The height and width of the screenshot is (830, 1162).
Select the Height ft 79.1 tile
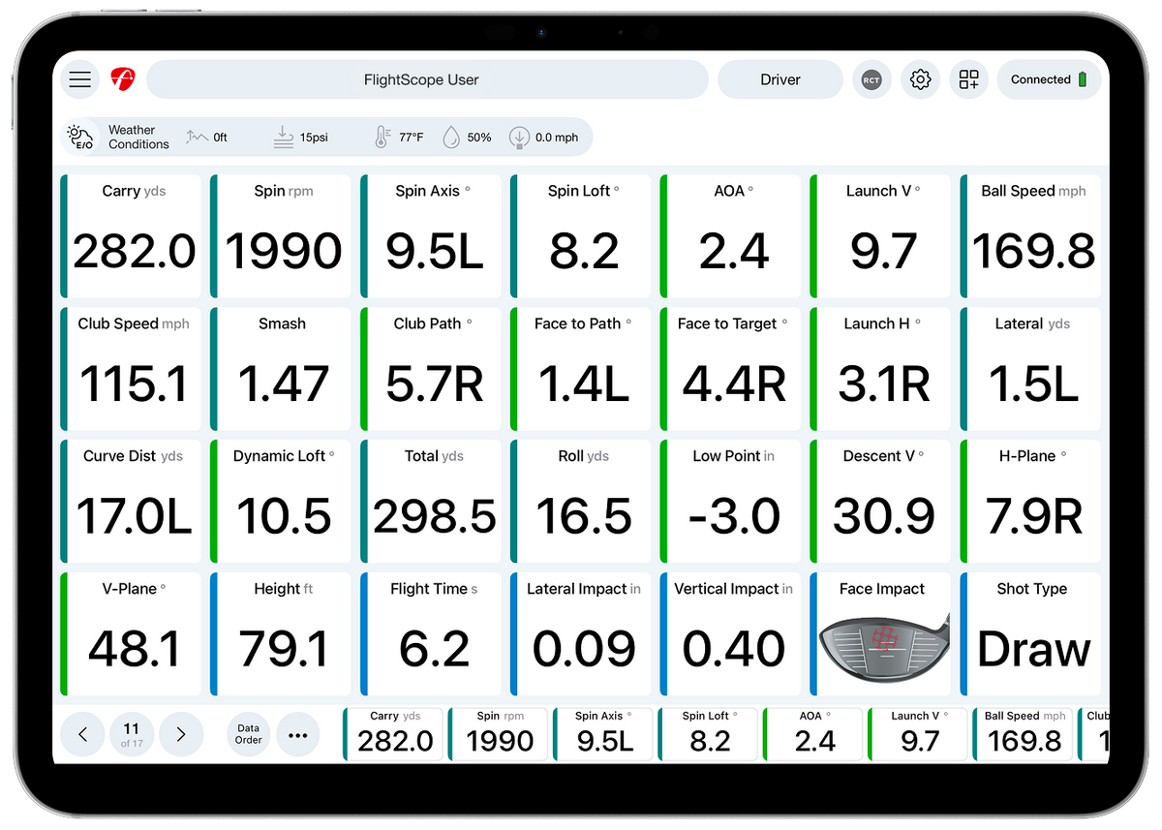click(x=281, y=634)
